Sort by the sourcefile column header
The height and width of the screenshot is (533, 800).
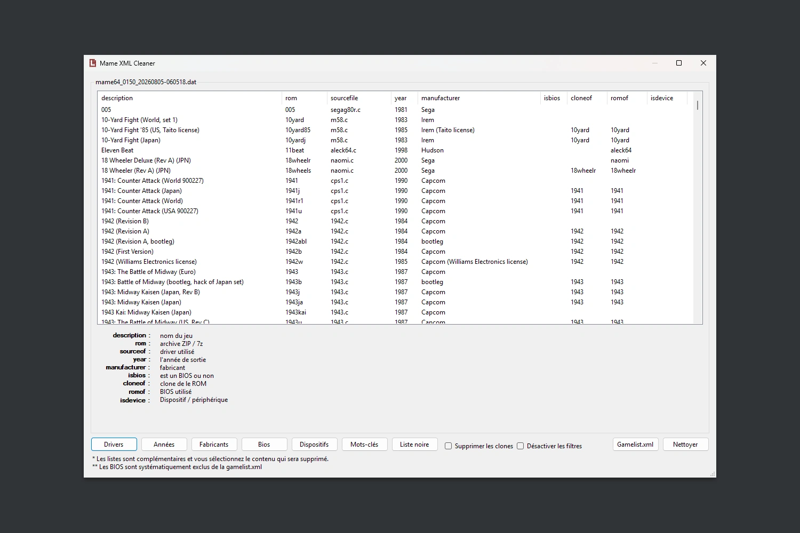(359, 98)
